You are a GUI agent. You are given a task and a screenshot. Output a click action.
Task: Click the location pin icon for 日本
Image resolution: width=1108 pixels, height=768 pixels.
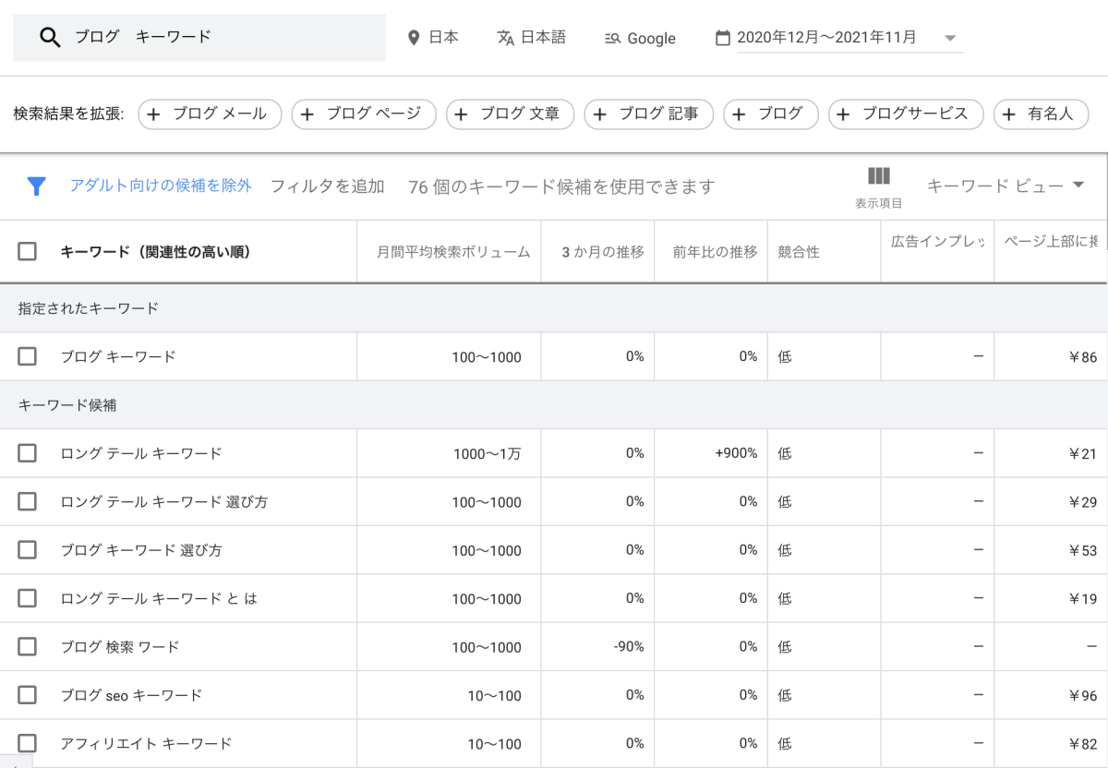pyautogui.click(x=414, y=38)
